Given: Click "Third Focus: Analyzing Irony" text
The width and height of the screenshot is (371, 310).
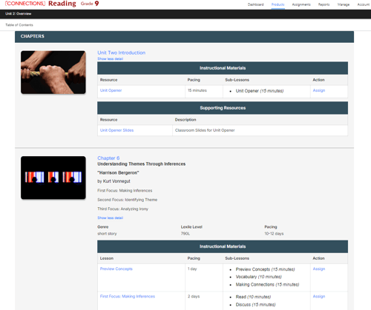Looking at the screenshot, I should 122,209.
